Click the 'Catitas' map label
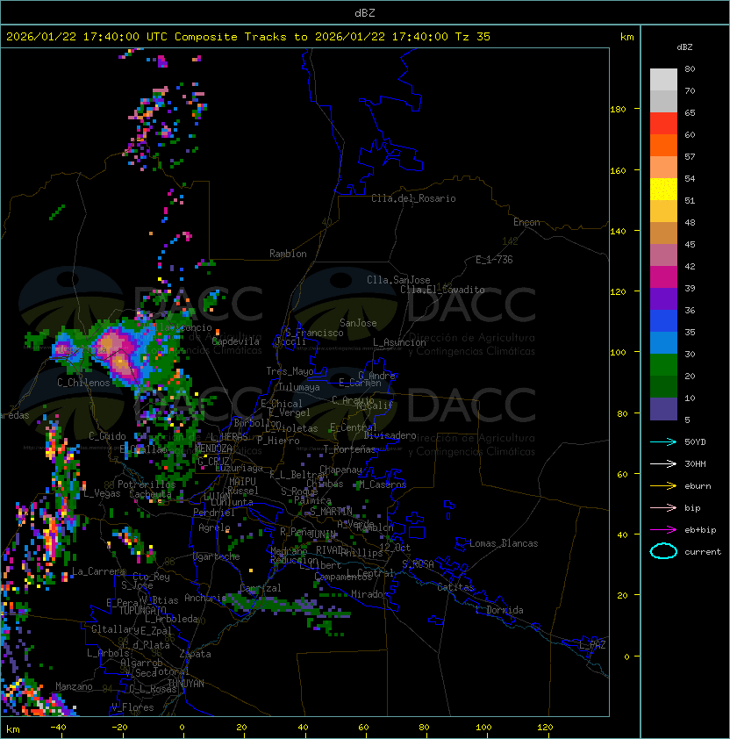This screenshot has width=730, height=739. (x=455, y=587)
